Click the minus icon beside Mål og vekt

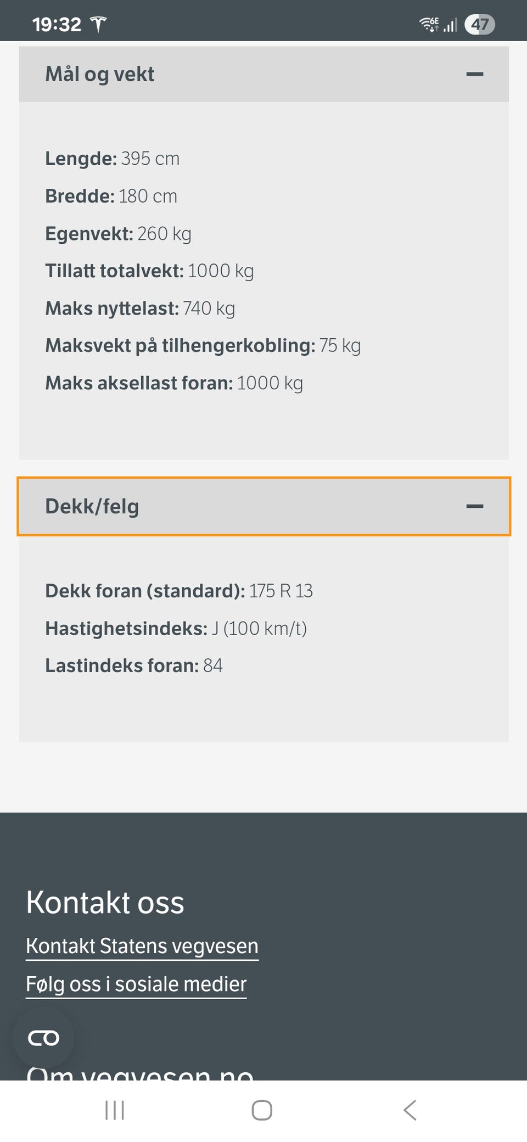click(474, 74)
